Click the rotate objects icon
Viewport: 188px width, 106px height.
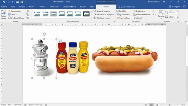tap(154, 14)
